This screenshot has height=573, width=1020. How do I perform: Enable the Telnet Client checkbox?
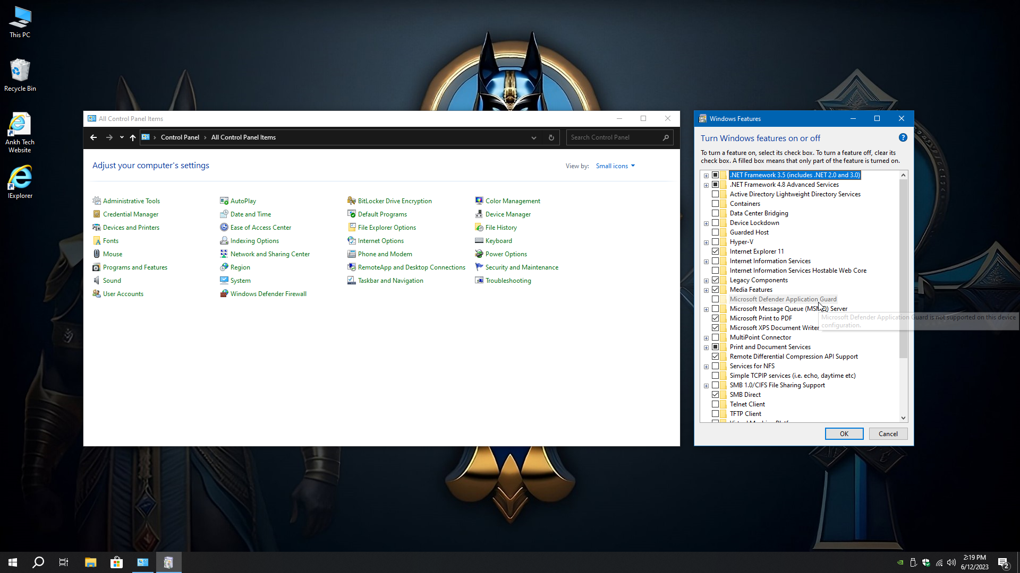715,404
